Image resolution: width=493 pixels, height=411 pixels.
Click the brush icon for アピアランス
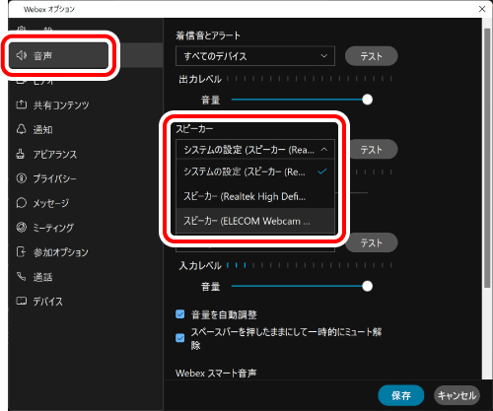pos(21,154)
